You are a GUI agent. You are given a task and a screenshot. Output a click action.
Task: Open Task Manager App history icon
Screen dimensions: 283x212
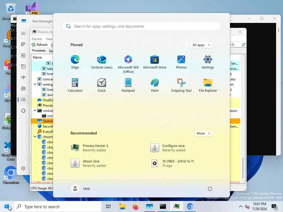[x=23, y=67]
